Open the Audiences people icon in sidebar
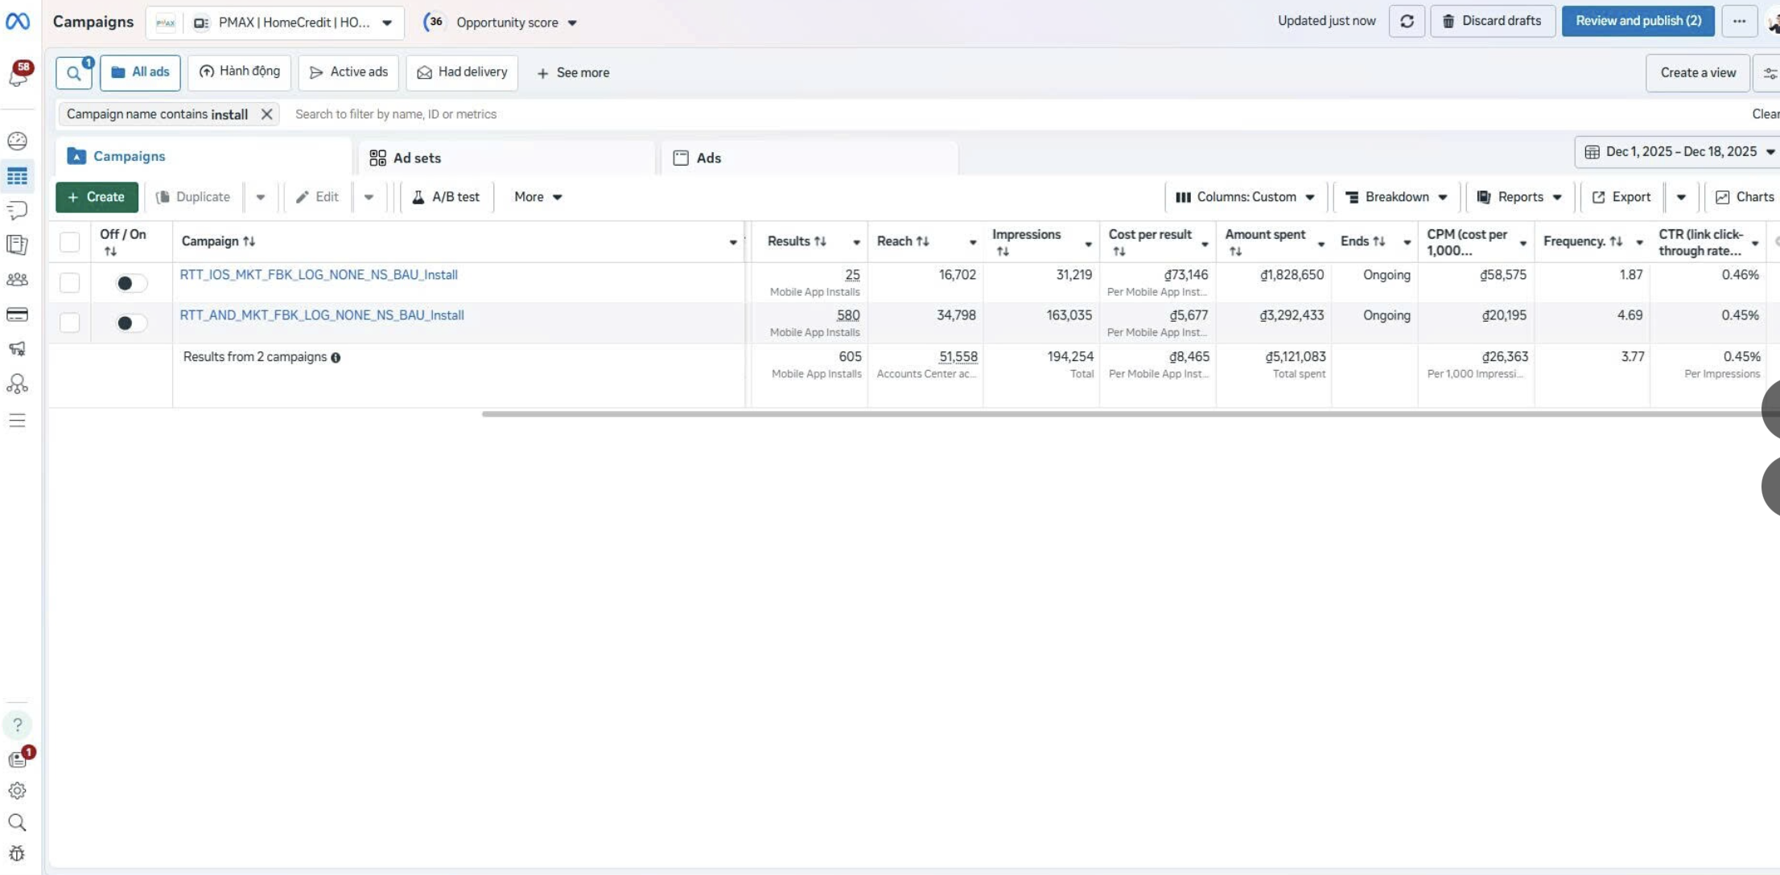1780x875 pixels. (x=17, y=280)
